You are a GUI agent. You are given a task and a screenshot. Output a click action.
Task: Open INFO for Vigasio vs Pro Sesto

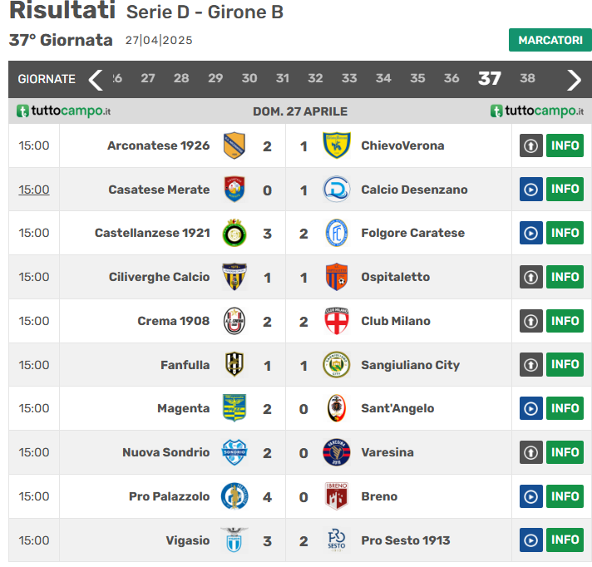565,540
